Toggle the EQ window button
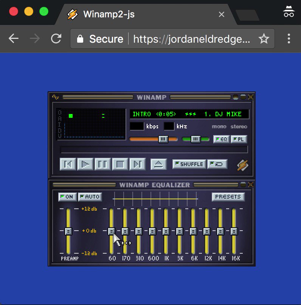Viewport: 301px width, 305px height. coord(222,139)
